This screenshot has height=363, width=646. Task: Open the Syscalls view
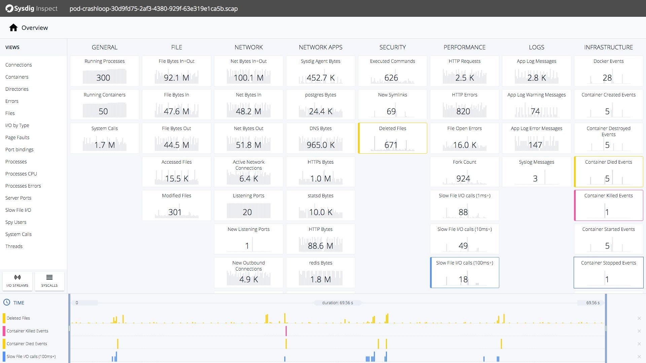click(49, 281)
